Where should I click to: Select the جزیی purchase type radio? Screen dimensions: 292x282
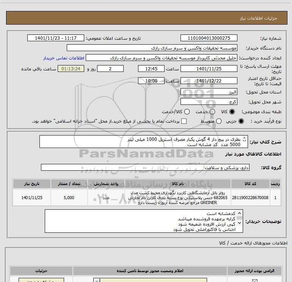coord(241,121)
